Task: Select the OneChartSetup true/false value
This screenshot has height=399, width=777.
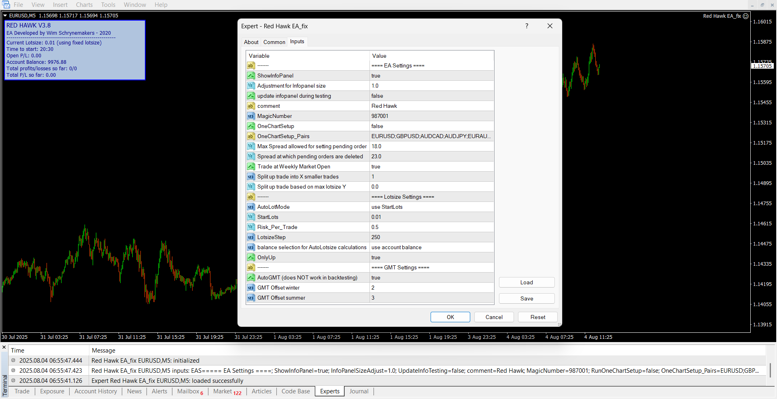Action: pyautogui.click(x=431, y=126)
